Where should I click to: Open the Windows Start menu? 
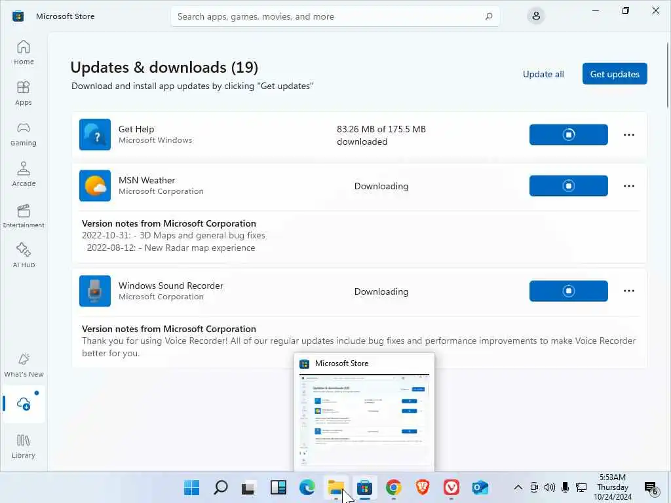click(x=191, y=487)
